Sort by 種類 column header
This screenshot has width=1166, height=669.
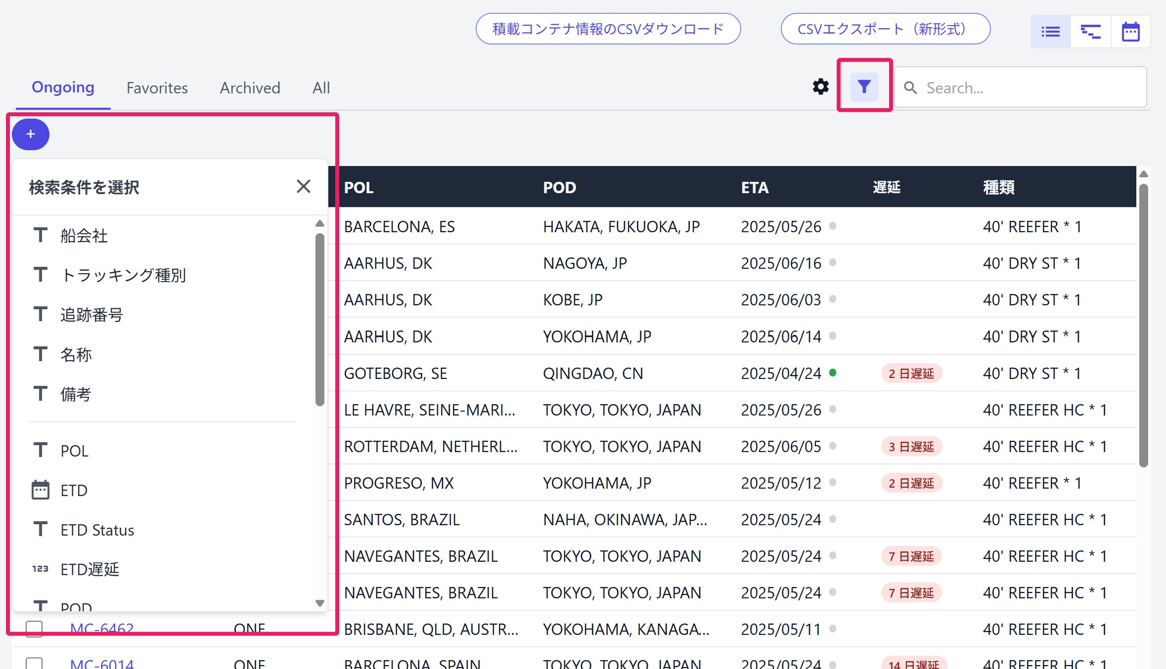click(x=998, y=187)
